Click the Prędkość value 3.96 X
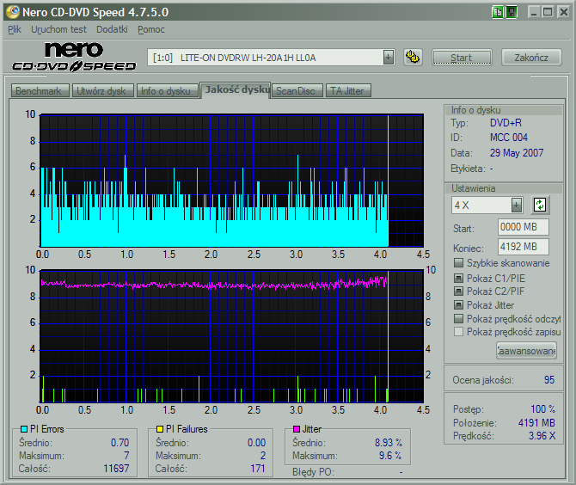 click(542, 436)
